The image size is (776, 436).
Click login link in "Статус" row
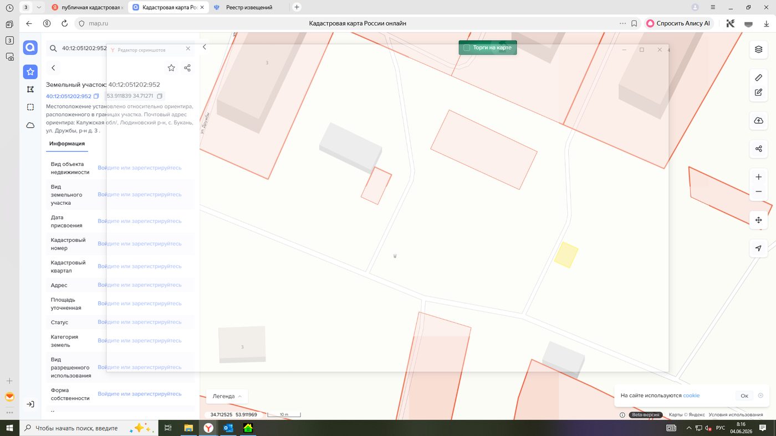[x=140, y=322]
